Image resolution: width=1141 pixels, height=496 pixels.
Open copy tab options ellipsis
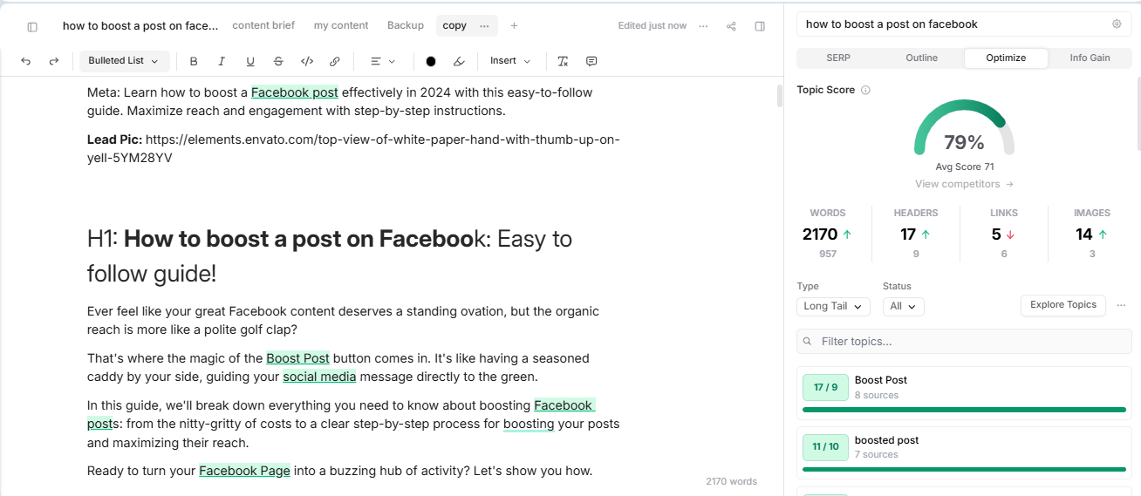click(484, 26)
